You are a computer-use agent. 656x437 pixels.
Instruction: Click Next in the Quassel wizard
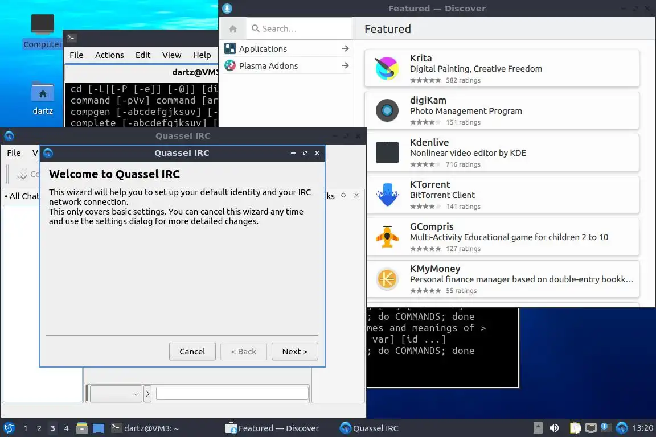tap(294, 352)
